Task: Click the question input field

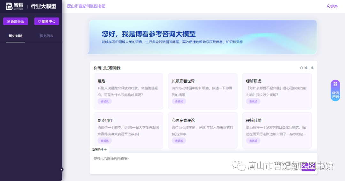Action: point(203,163)
